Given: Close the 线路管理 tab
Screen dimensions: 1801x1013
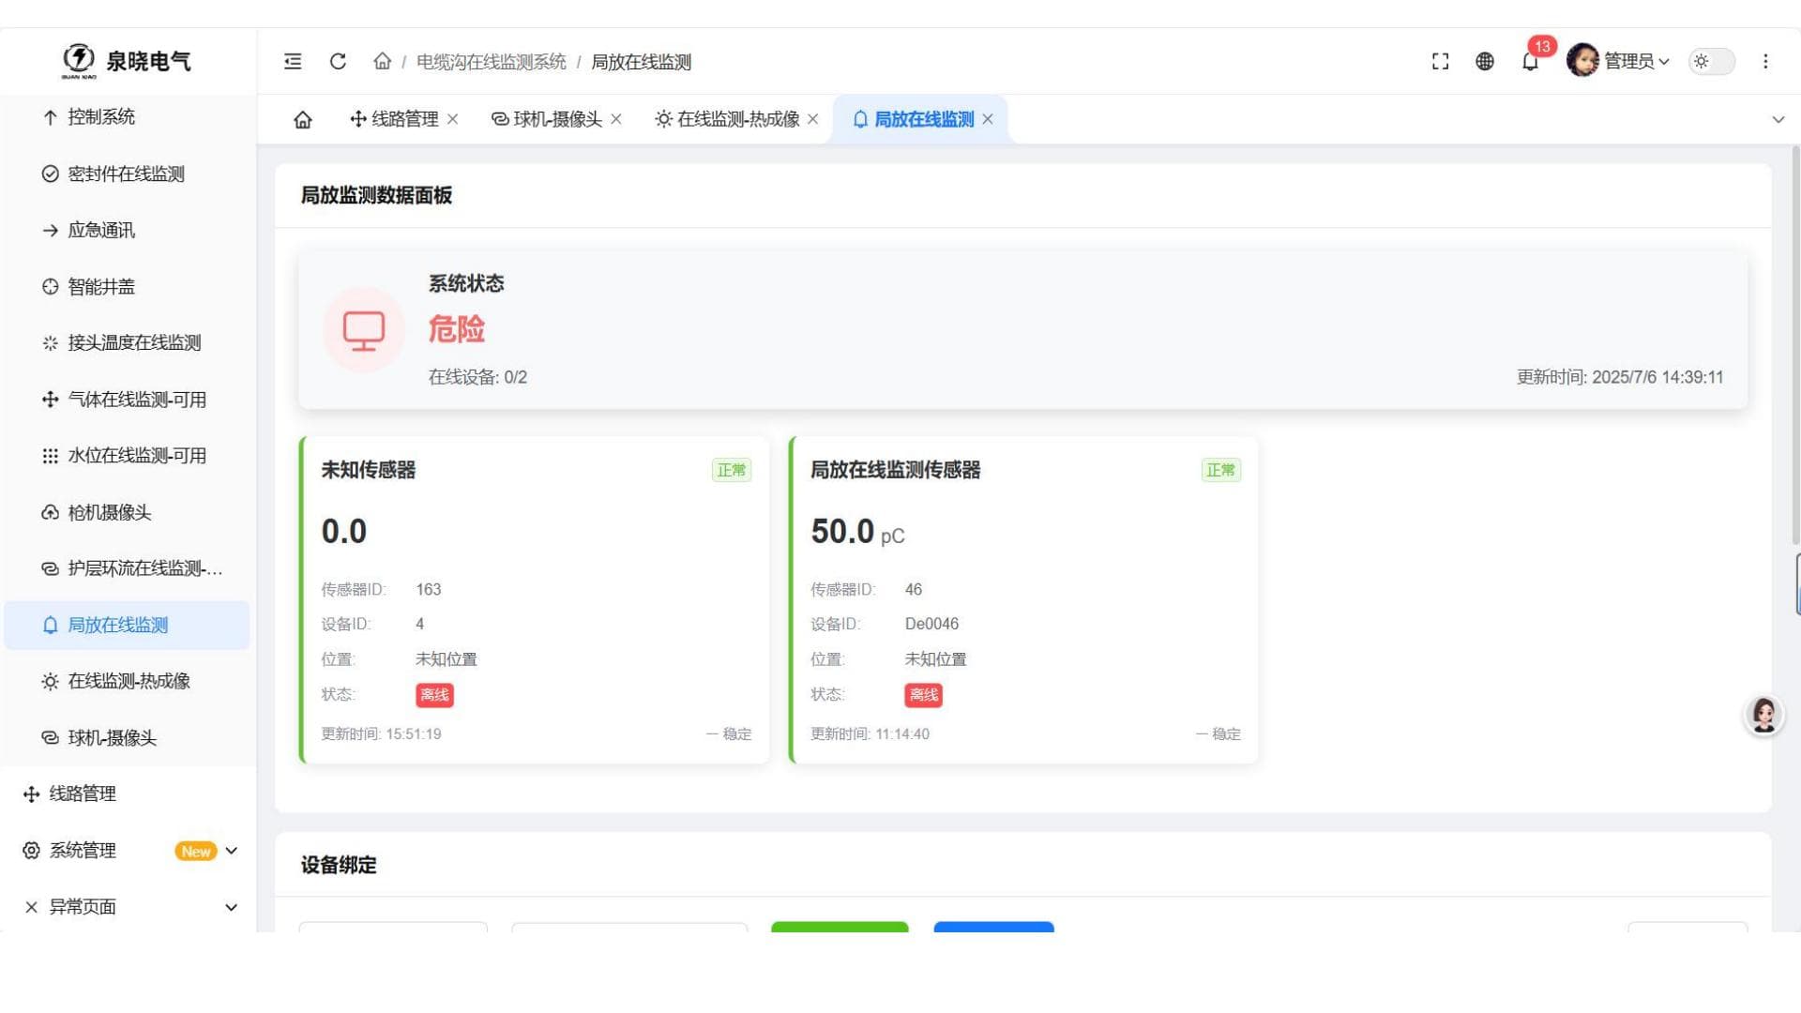Looking at the screenshot, I should click(x=453, y=119).
